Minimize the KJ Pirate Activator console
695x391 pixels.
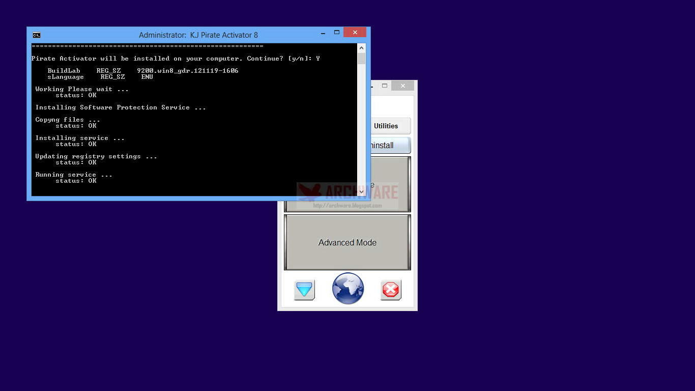point(323,33)
